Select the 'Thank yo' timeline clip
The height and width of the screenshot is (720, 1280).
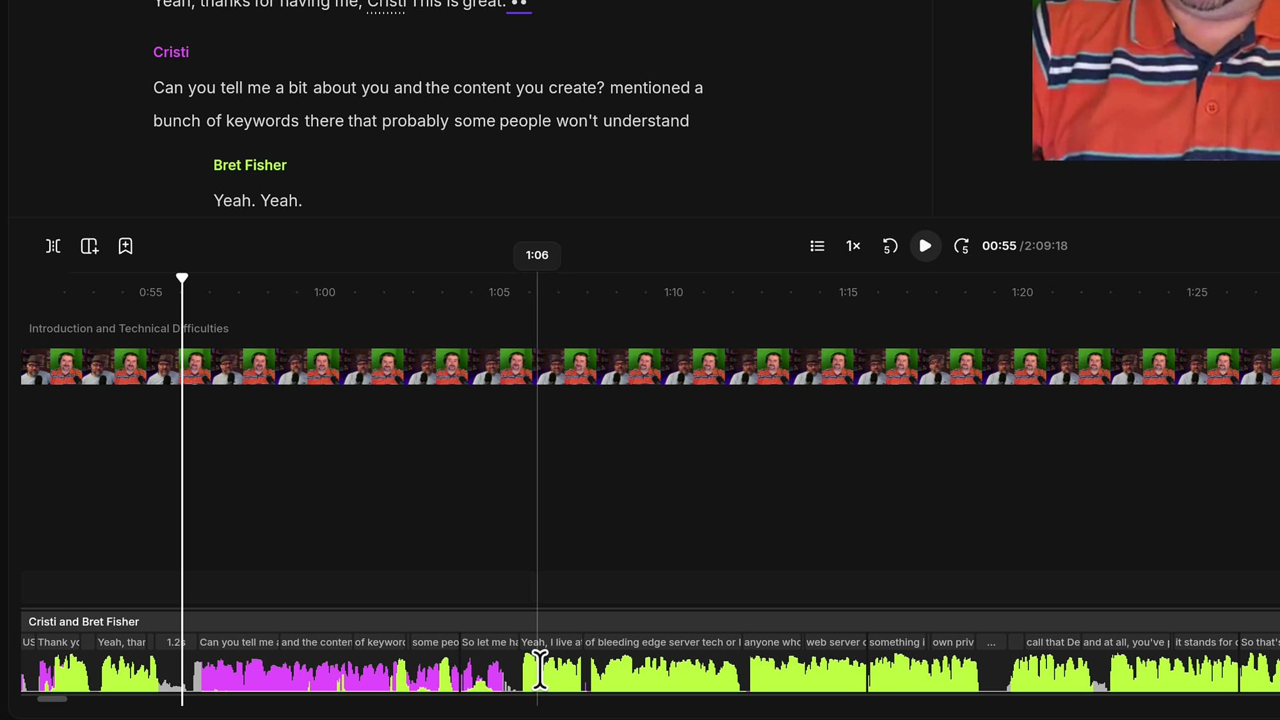pyautogui.click(x=58, y=642)
